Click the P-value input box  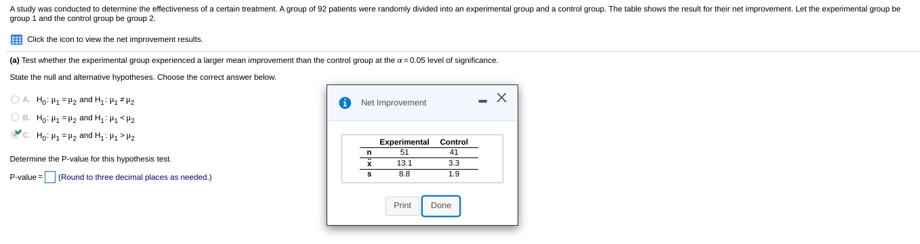[50, 177]
